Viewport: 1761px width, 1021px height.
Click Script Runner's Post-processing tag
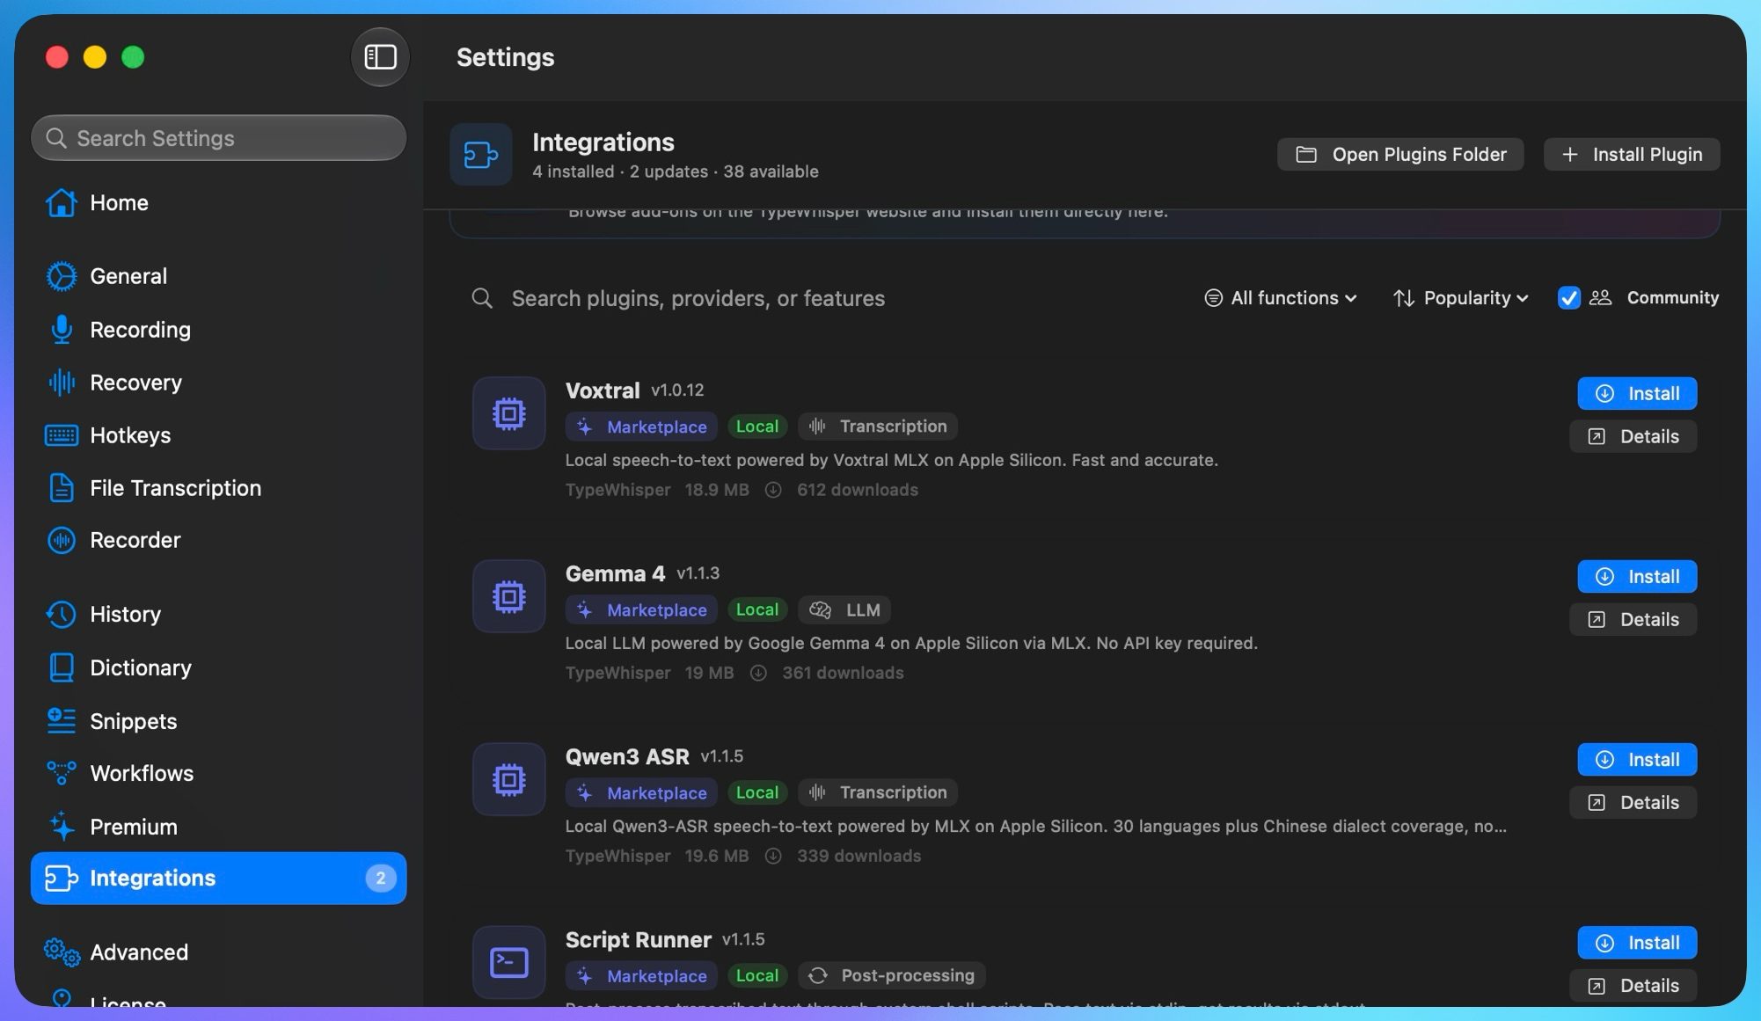coord(892,975)
